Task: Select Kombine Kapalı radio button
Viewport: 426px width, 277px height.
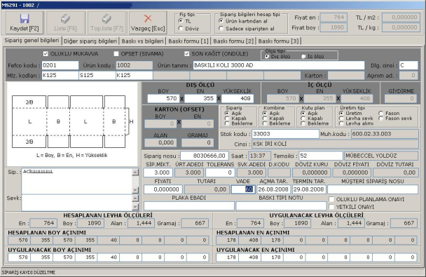Action: [265, 119]
